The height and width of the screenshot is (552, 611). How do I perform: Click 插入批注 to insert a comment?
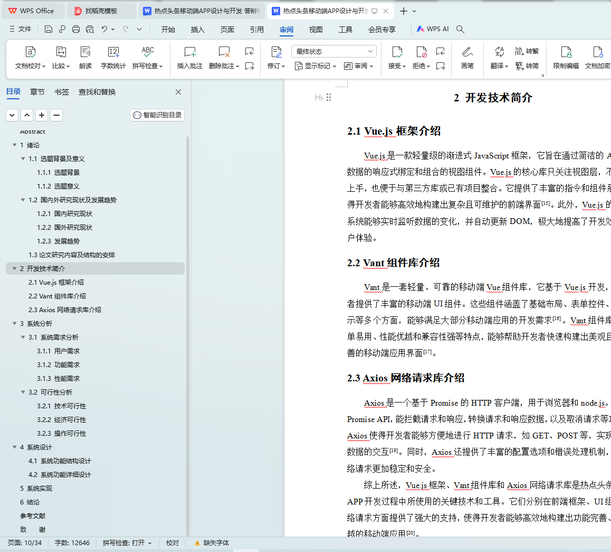coord(190,58)
